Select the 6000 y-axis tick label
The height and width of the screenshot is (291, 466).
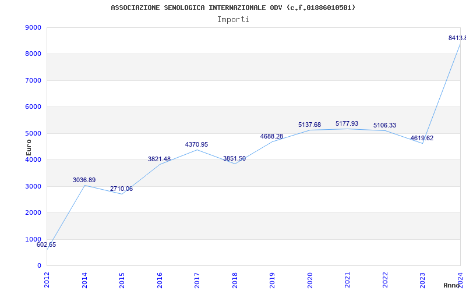click(x=33, y=107)
